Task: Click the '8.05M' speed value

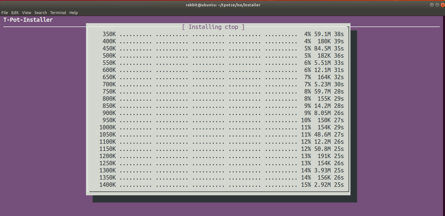Action: click(x=322, y=113)
